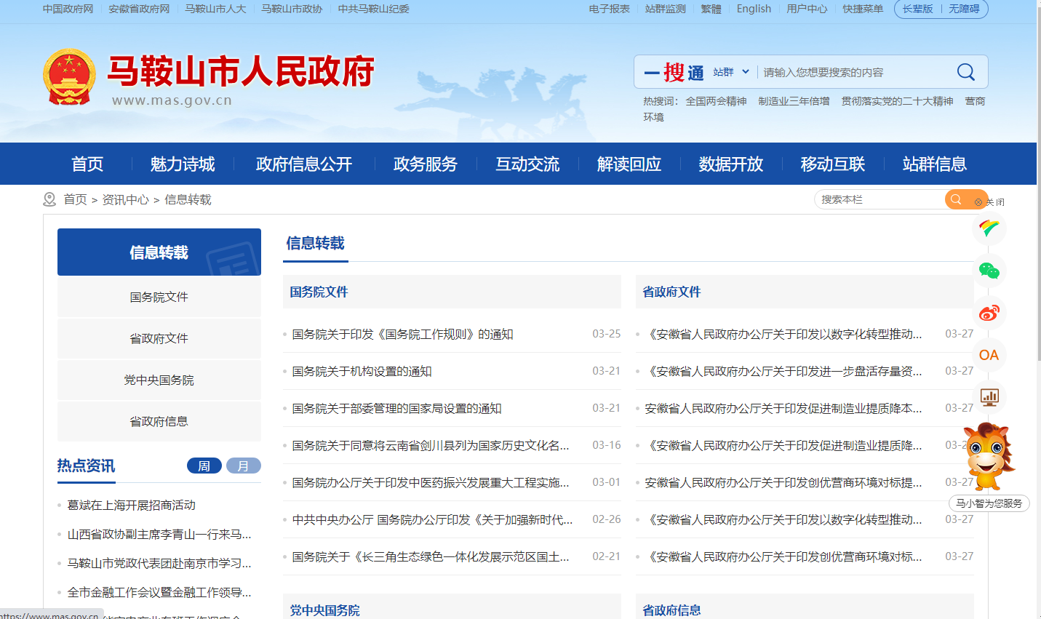Viewport: 1041px width, 619px height.
Task: Select 党中央国务院 in left sidebar
Action: click(x=159, y=380)
